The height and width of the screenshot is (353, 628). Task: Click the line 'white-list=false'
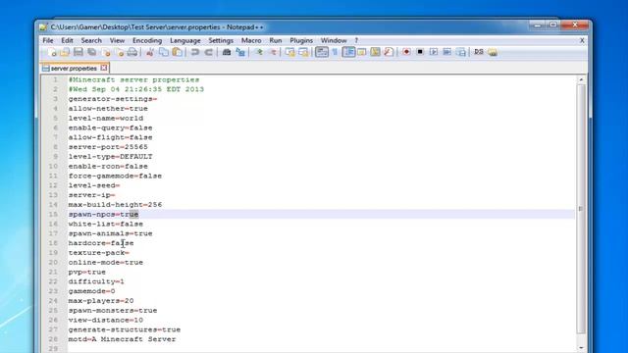point(106,225)
